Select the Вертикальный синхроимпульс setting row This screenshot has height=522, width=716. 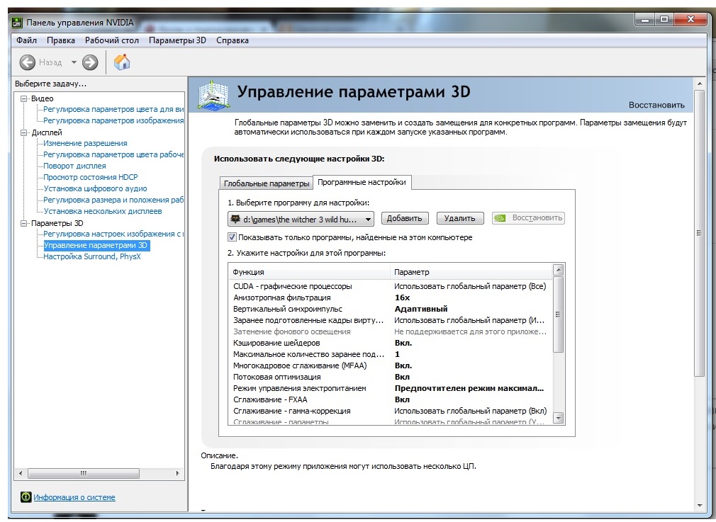click(287, 309)
